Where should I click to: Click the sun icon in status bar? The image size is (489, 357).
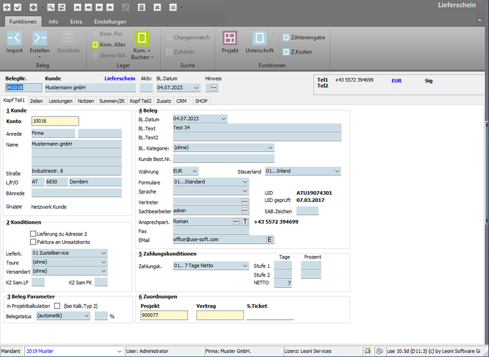(x=368, y=350)
